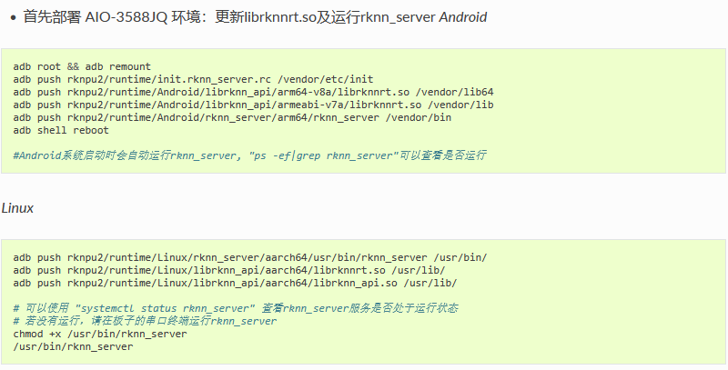This screenshot has height=370, width=728.
Task: Click the arm64-v8a librknnrt.so push command
Action: click(x=253, y=92)
